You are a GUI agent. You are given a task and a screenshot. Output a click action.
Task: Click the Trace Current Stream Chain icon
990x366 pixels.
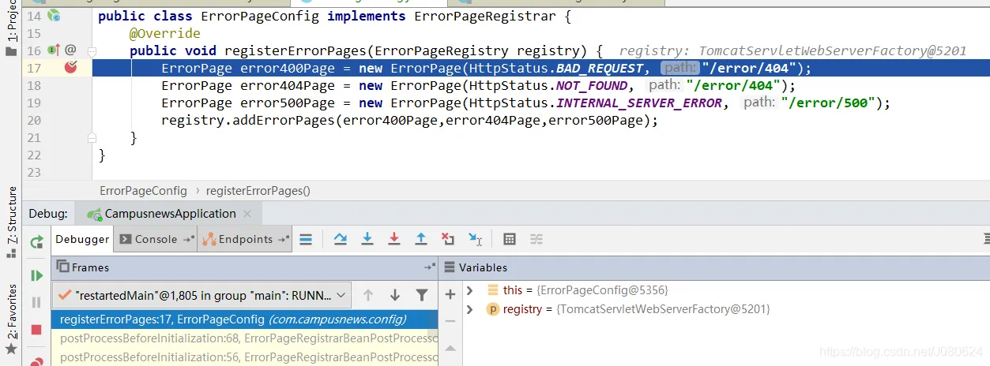[x=536, y=239]
